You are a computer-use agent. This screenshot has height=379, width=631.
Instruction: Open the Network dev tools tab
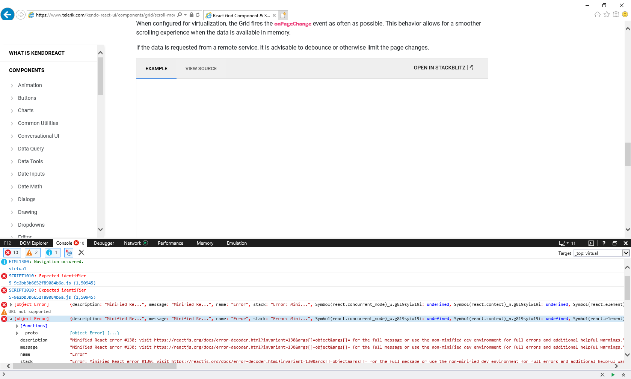(136, 243)
